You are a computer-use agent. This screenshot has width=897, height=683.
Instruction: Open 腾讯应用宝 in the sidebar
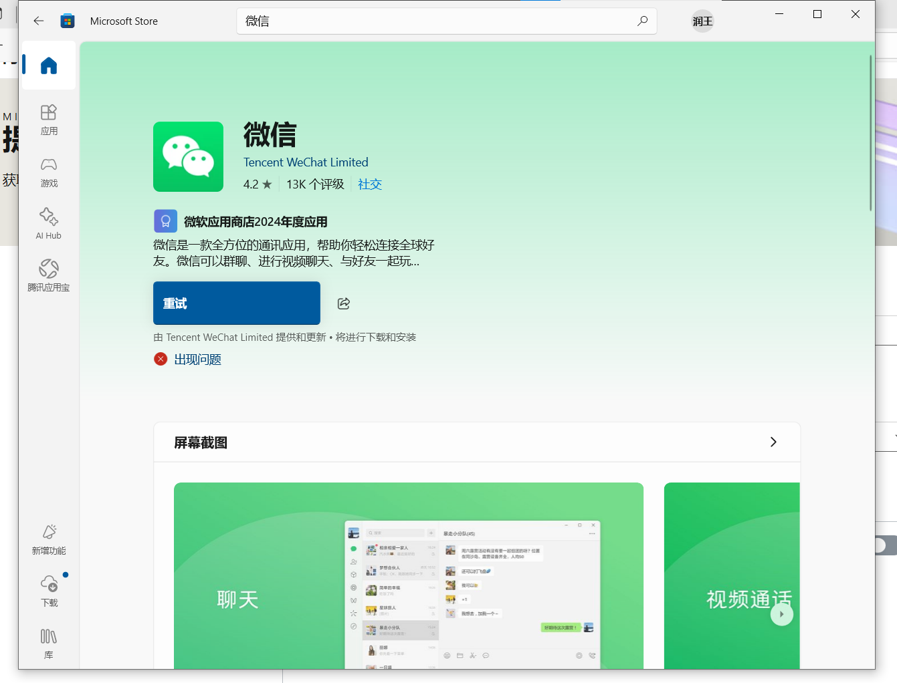point(49,277)
